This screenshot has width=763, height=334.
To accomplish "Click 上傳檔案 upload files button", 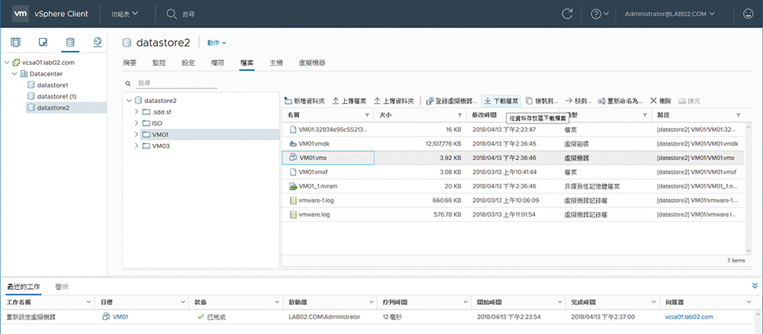I will 349,101.
